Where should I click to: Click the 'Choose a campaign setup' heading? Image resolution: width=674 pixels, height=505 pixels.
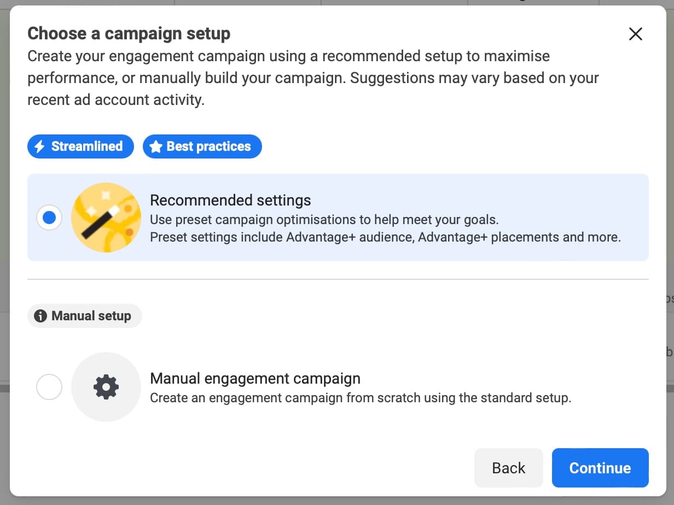(129, 33)
